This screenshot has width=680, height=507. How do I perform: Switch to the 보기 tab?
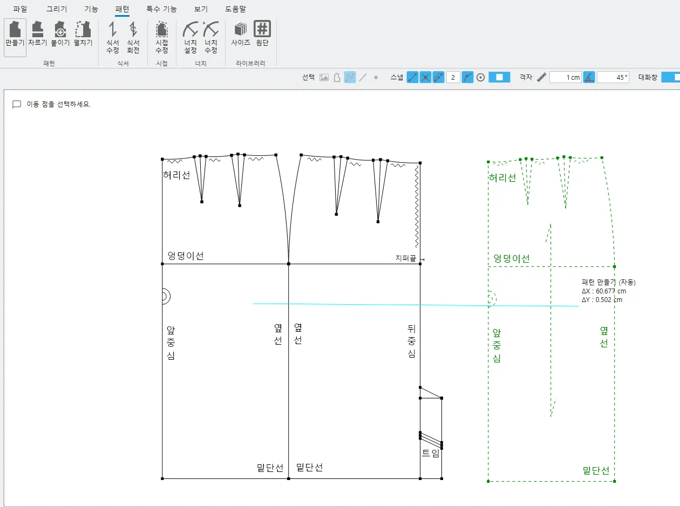[x=201, y=9]
